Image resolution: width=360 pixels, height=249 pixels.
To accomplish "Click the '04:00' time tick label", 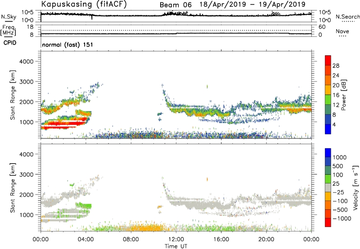I will tap(85, 240).
